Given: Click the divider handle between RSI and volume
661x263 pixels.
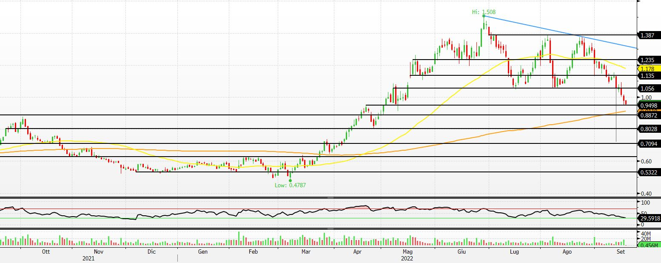Looking at the screenshot, I should point(330,229).
